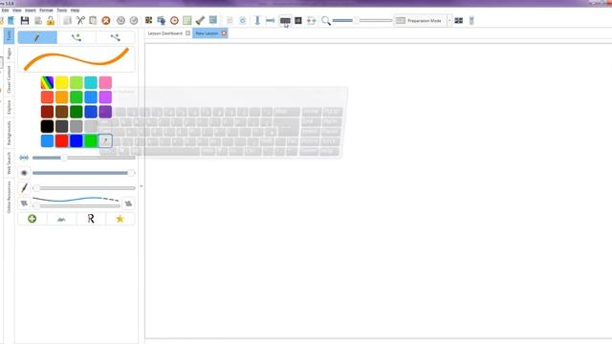Click the green grid icon
612x344 pixels.
click(x=187, y=20)
